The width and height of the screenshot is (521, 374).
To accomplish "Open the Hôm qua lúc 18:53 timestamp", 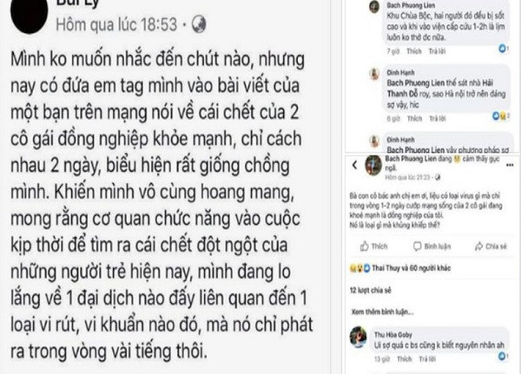I will (116, 24).
